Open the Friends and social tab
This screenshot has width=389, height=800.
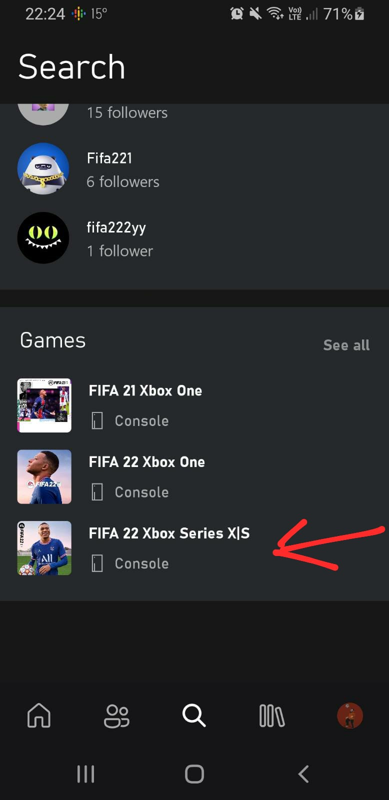[116, 715]
